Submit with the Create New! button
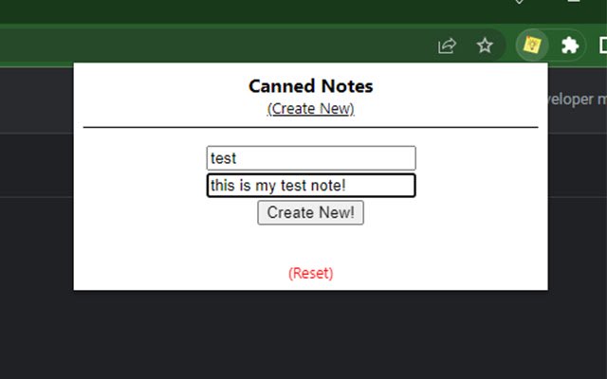 click(310, 212)
